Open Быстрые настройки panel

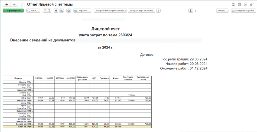pyautogui.click(x=243, y=10)
